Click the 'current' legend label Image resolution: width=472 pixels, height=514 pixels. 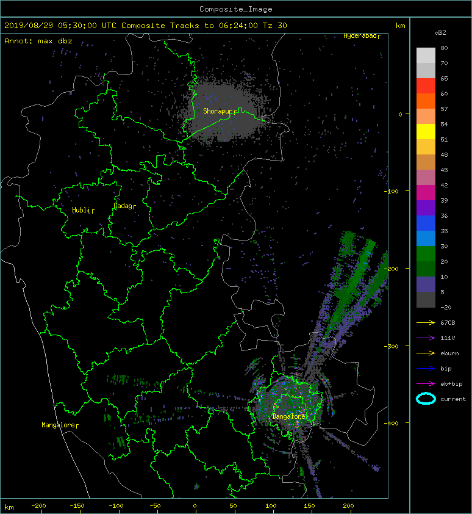click(453, 399)
